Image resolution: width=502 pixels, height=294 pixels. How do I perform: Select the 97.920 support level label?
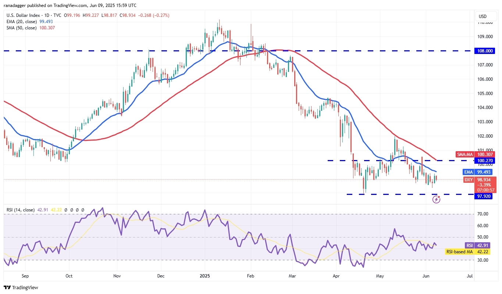click(484, 196)
